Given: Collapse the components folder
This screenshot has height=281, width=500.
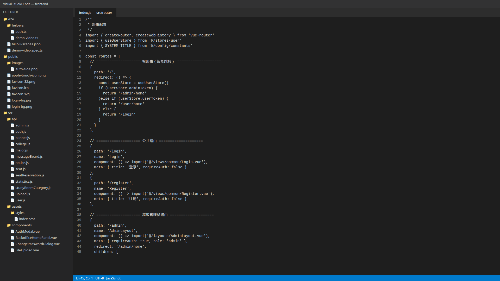Looking at the screenshot, I should (x=36, y=225).
